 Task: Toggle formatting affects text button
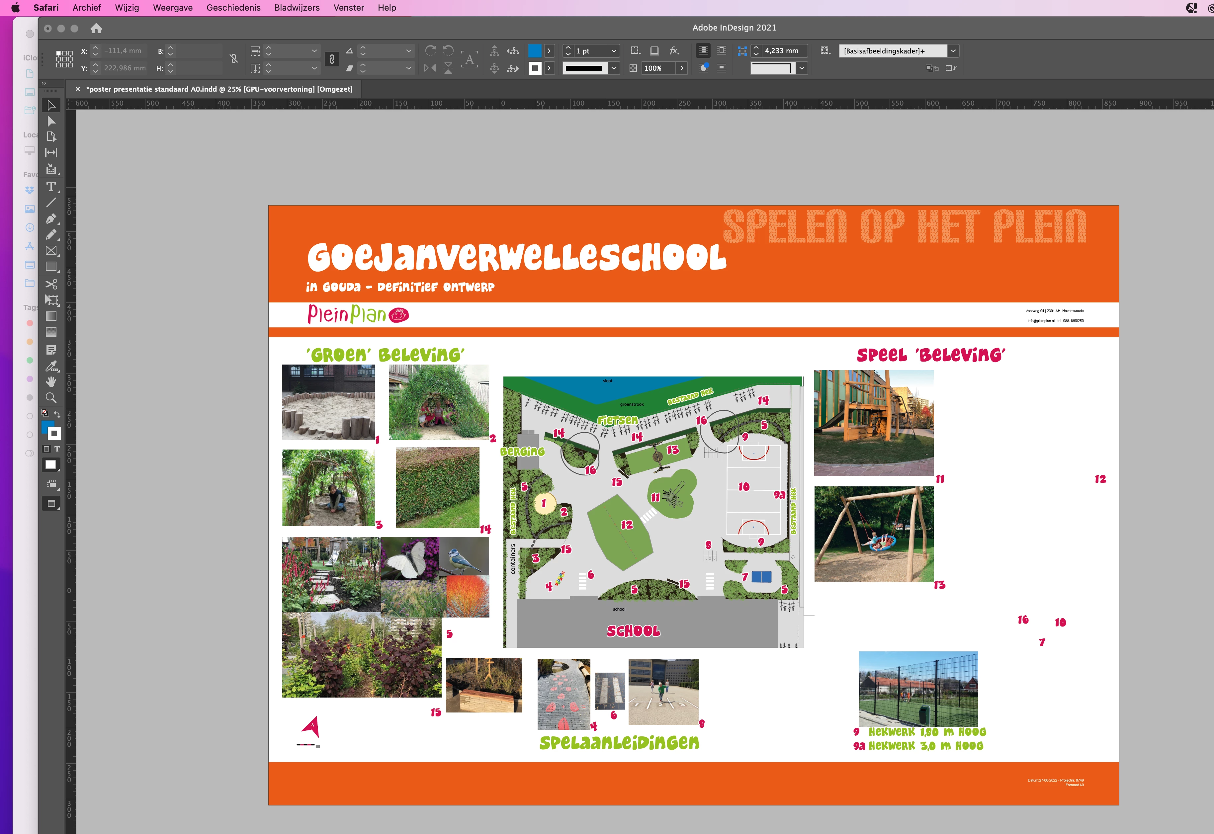pyautogui.click(x=57, y=449)
